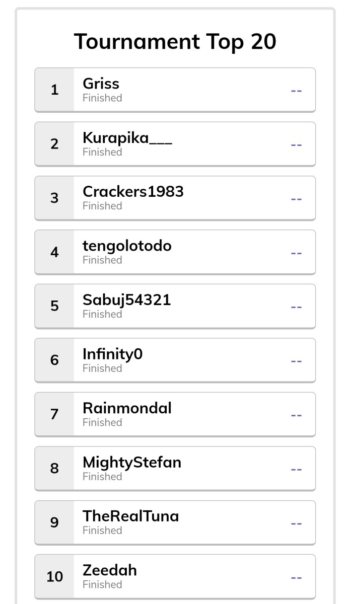Open Rainmondal's ranking row
The height and width of the screenshot is (604, 350).
175,414
